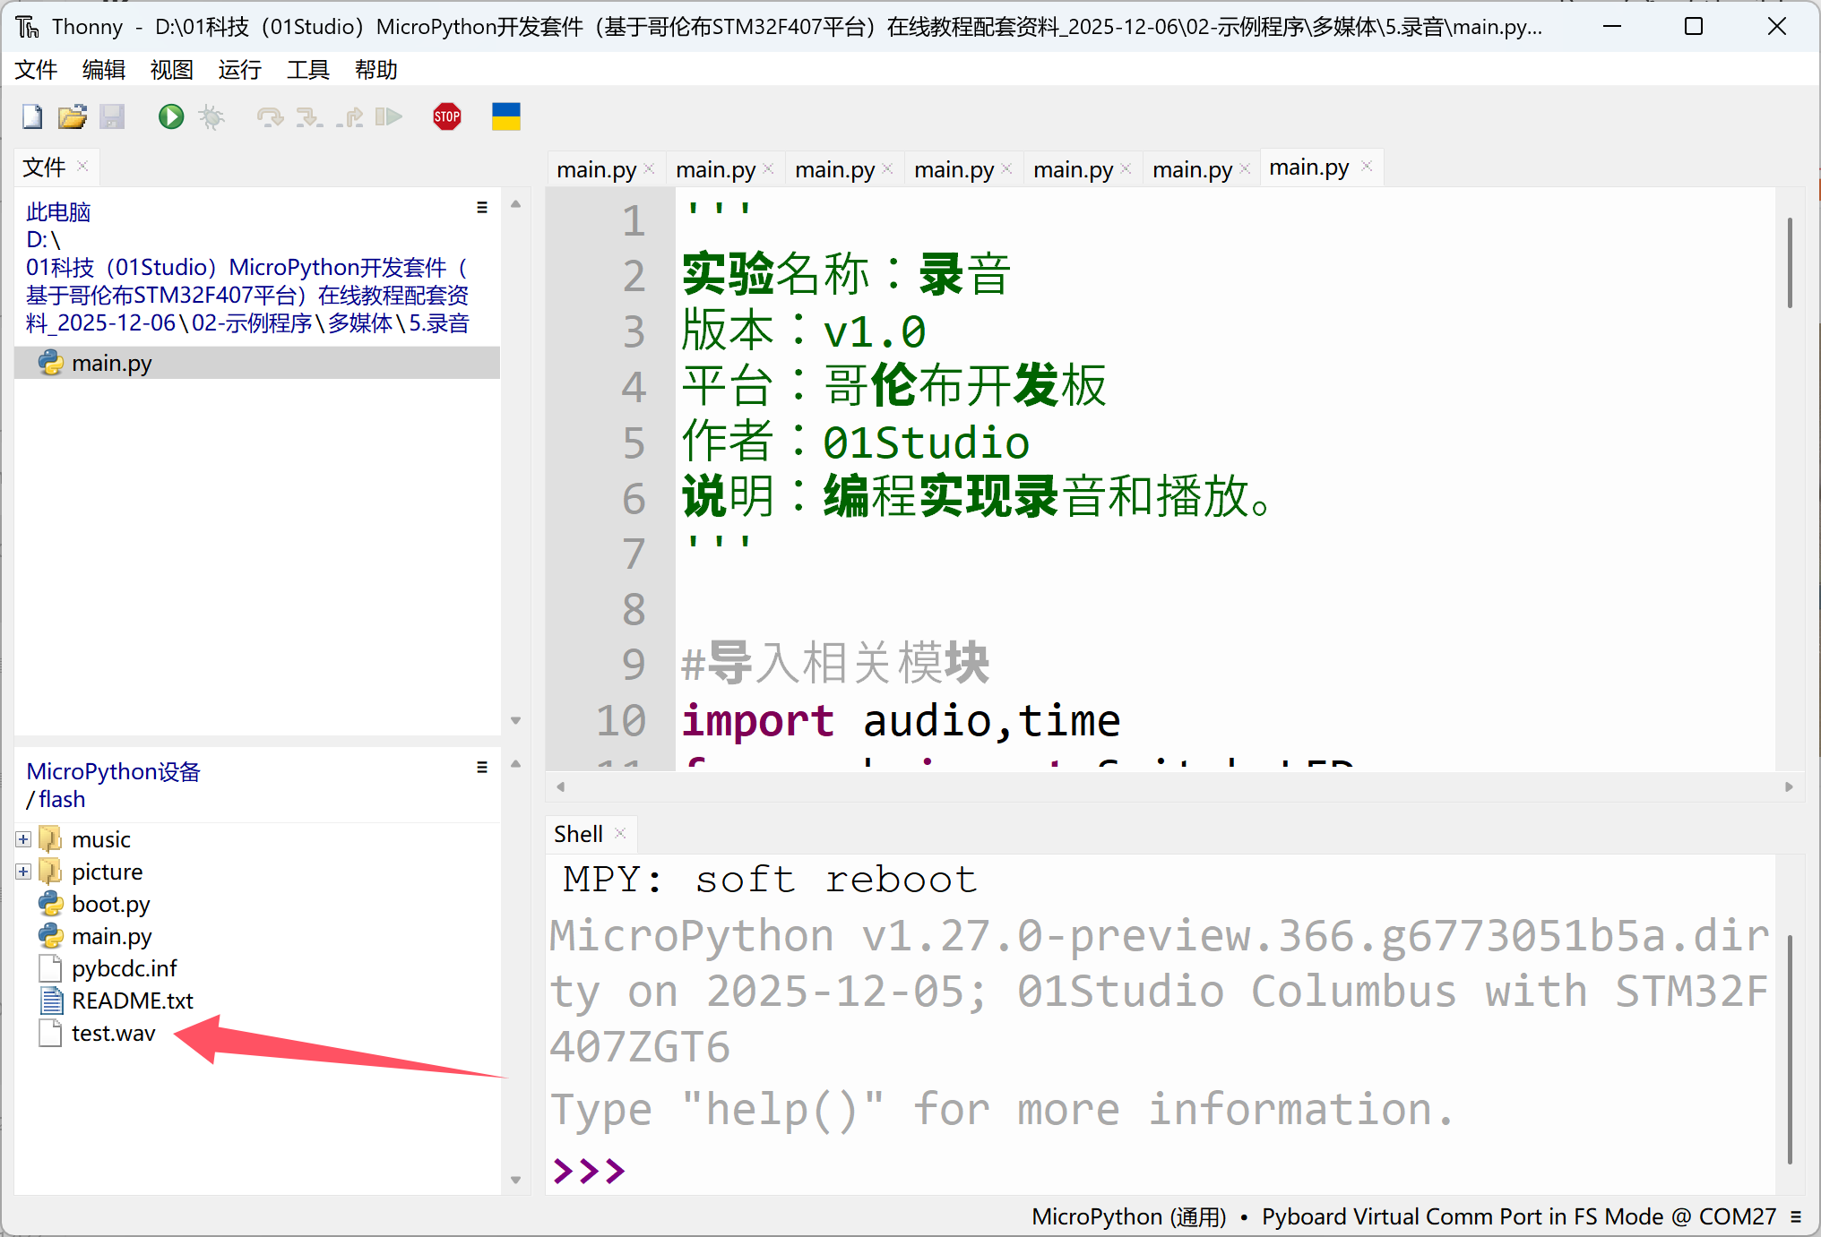Click the 此电脑 link
The width and height of the screenshot is (1821, 1237).
coord(58,212)
